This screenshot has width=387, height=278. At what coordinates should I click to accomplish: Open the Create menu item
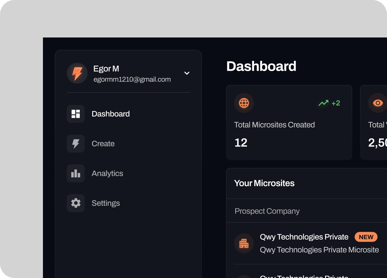(x=103, y=144)
